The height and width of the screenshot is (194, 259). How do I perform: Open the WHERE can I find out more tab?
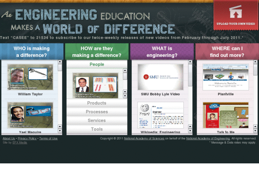tap(227, 52)
